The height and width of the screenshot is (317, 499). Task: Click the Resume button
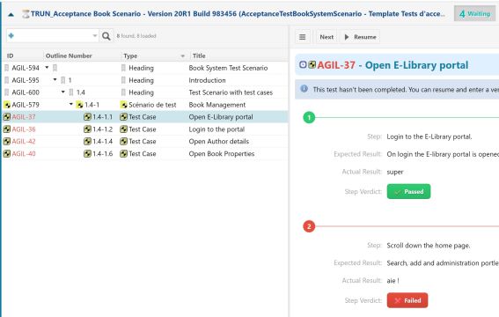(x=361, y=37)
